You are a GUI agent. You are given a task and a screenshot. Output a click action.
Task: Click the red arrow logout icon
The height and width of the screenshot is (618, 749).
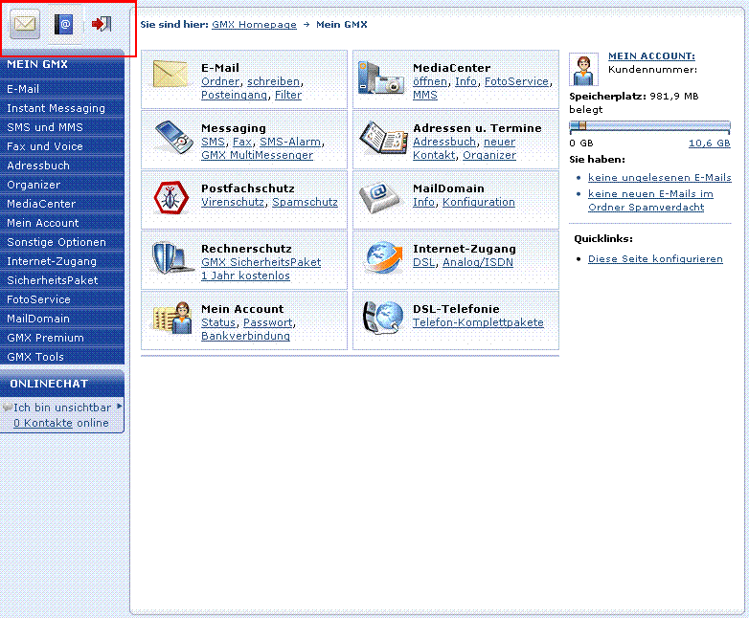point(102,23)
